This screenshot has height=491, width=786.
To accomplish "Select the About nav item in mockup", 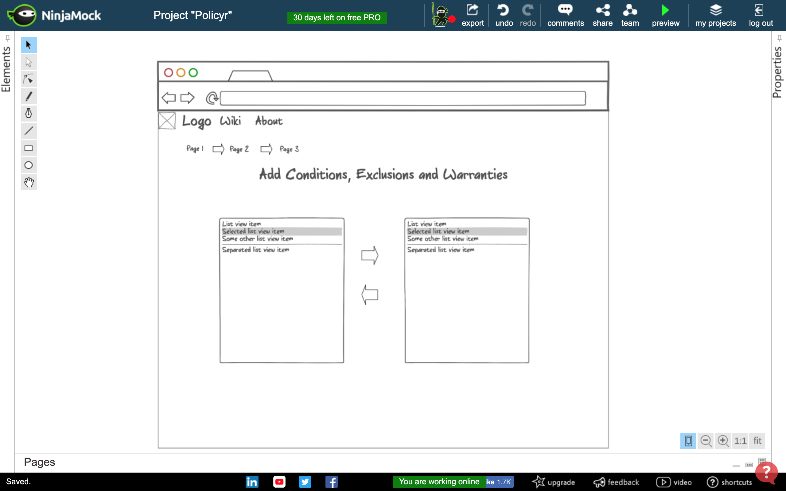I will (269, 121).
